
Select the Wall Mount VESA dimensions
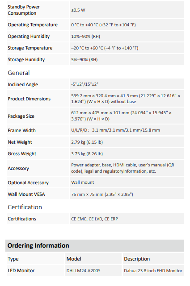click(102, 194)
